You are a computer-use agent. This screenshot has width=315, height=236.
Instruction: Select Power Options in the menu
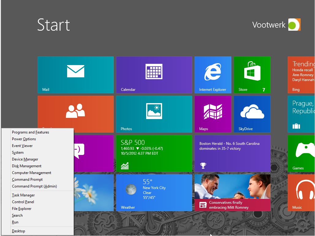(24, 139)
